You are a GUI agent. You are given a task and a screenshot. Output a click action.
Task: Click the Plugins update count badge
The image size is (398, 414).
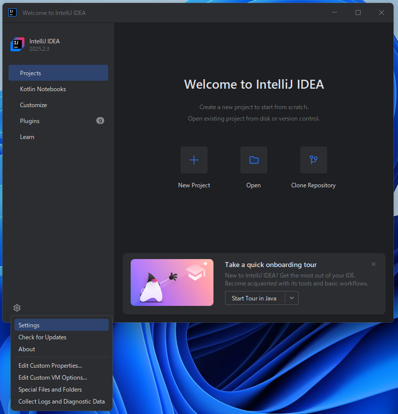(100, 121)
